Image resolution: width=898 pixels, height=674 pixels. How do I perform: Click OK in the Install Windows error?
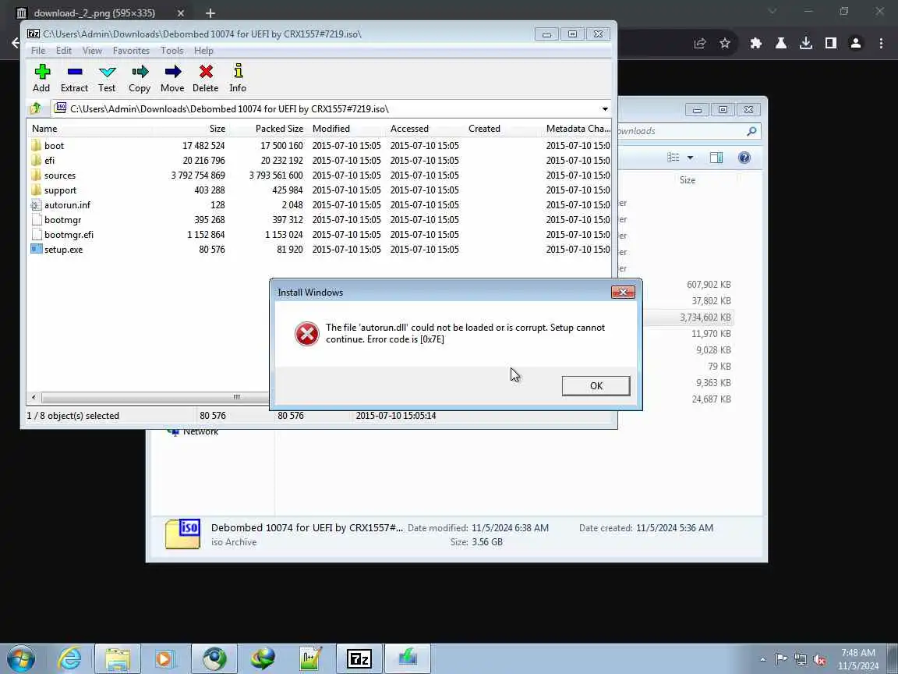tap(596, 385)
